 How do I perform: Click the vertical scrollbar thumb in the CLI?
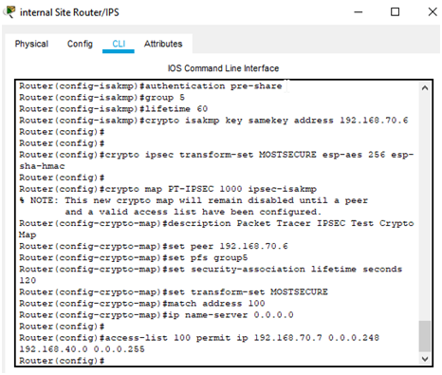tap(425, 336)
